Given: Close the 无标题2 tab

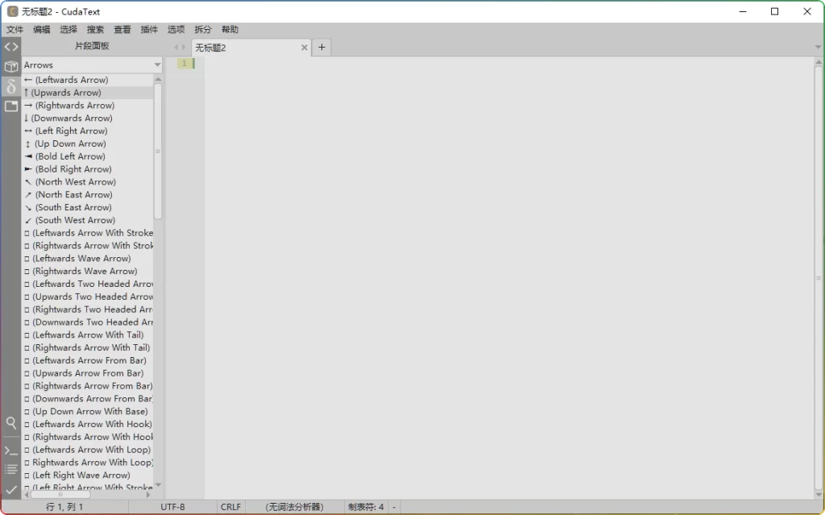Looking at the screenshot, I should tap(305, 48).
